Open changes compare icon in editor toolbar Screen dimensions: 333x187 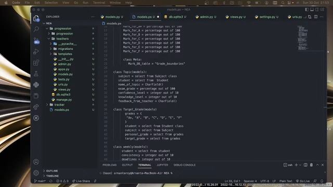pos(310,17)
